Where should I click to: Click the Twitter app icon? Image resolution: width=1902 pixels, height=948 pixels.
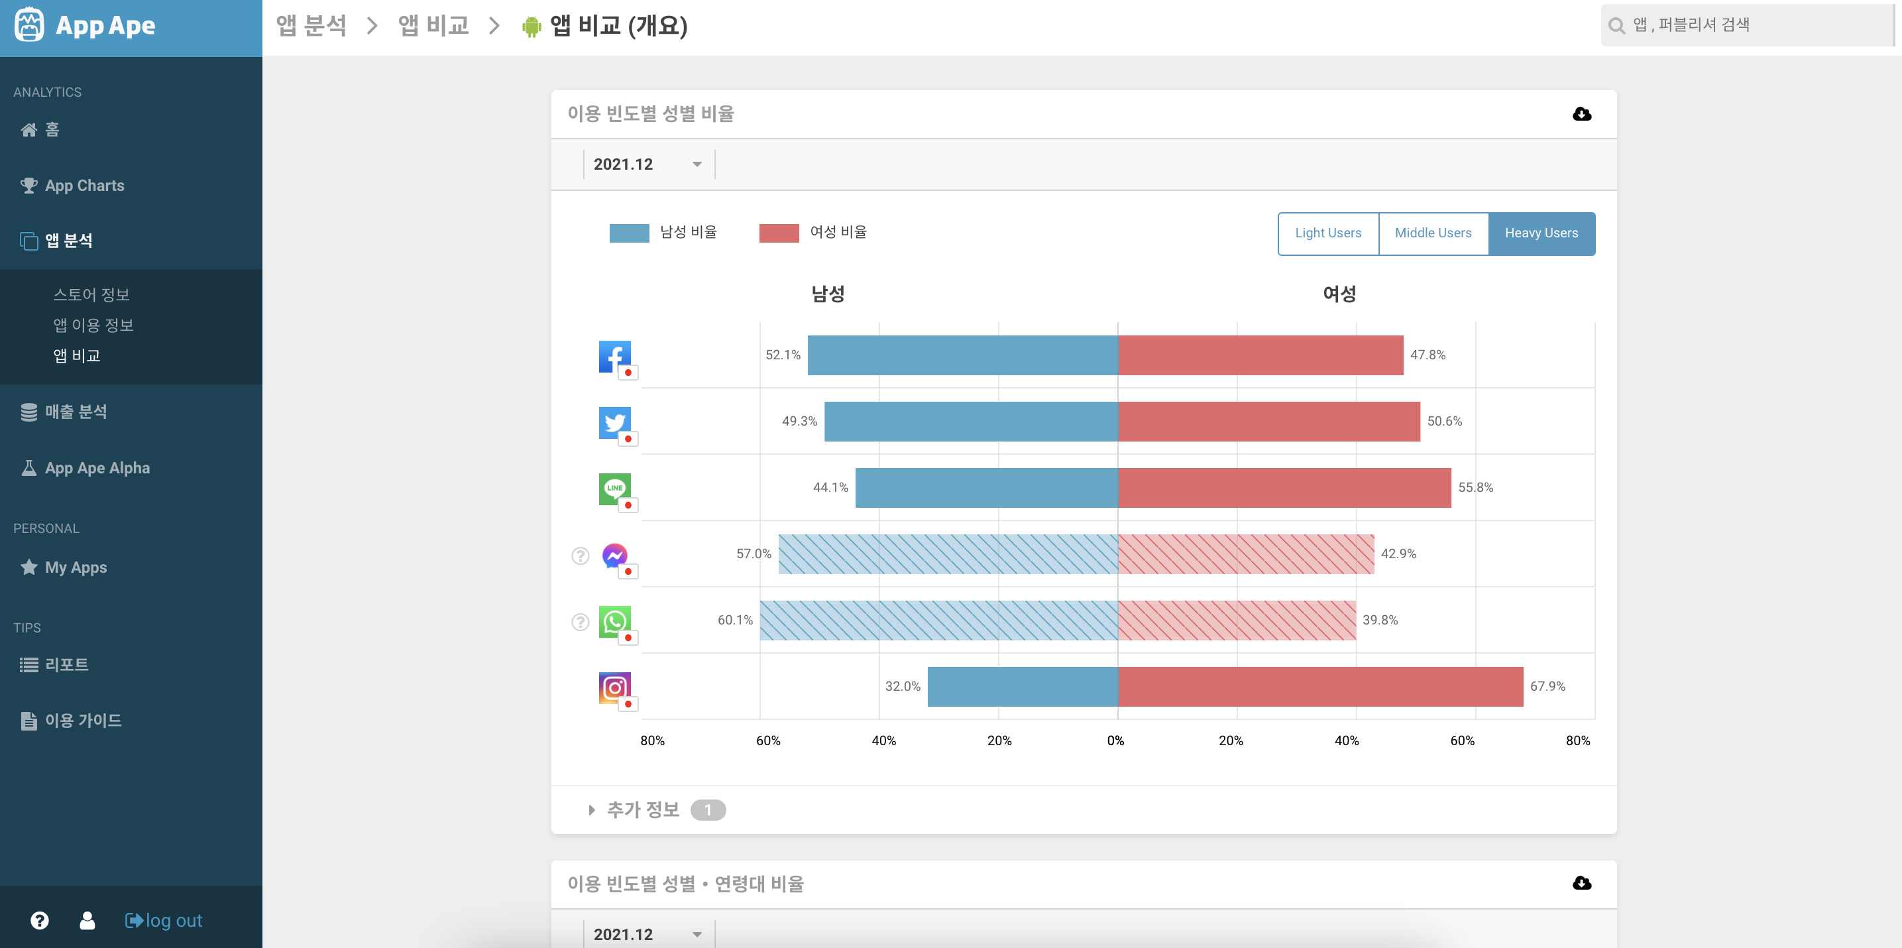(x=615, y=423)
